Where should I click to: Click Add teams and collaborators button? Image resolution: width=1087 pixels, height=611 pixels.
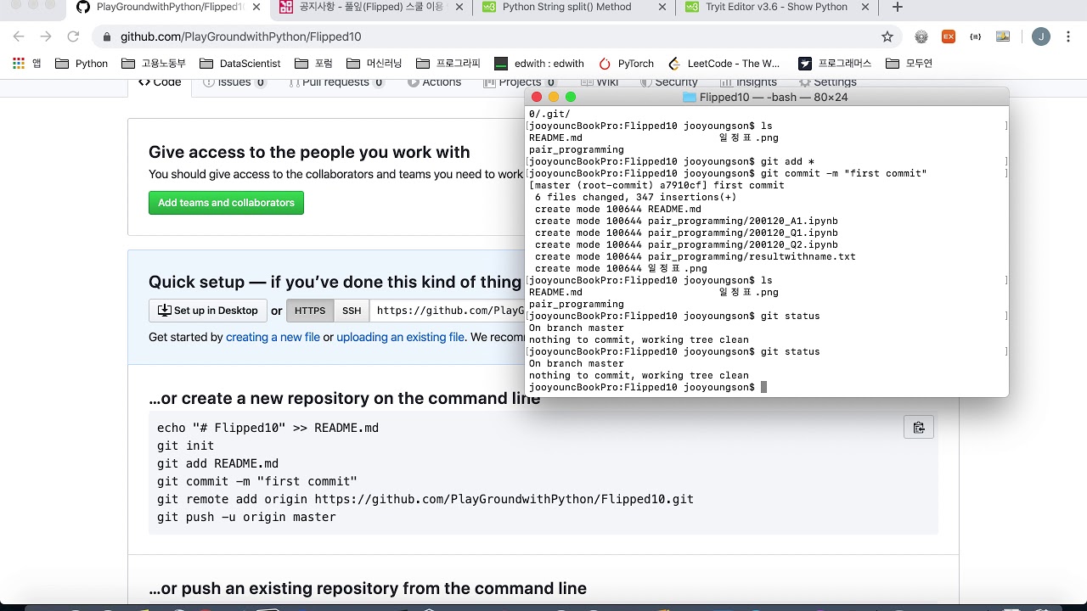(226, 203)
